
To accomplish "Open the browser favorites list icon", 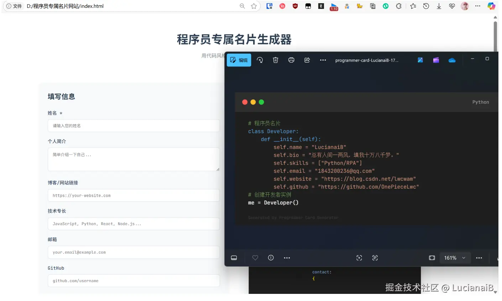I will (413, 6).
